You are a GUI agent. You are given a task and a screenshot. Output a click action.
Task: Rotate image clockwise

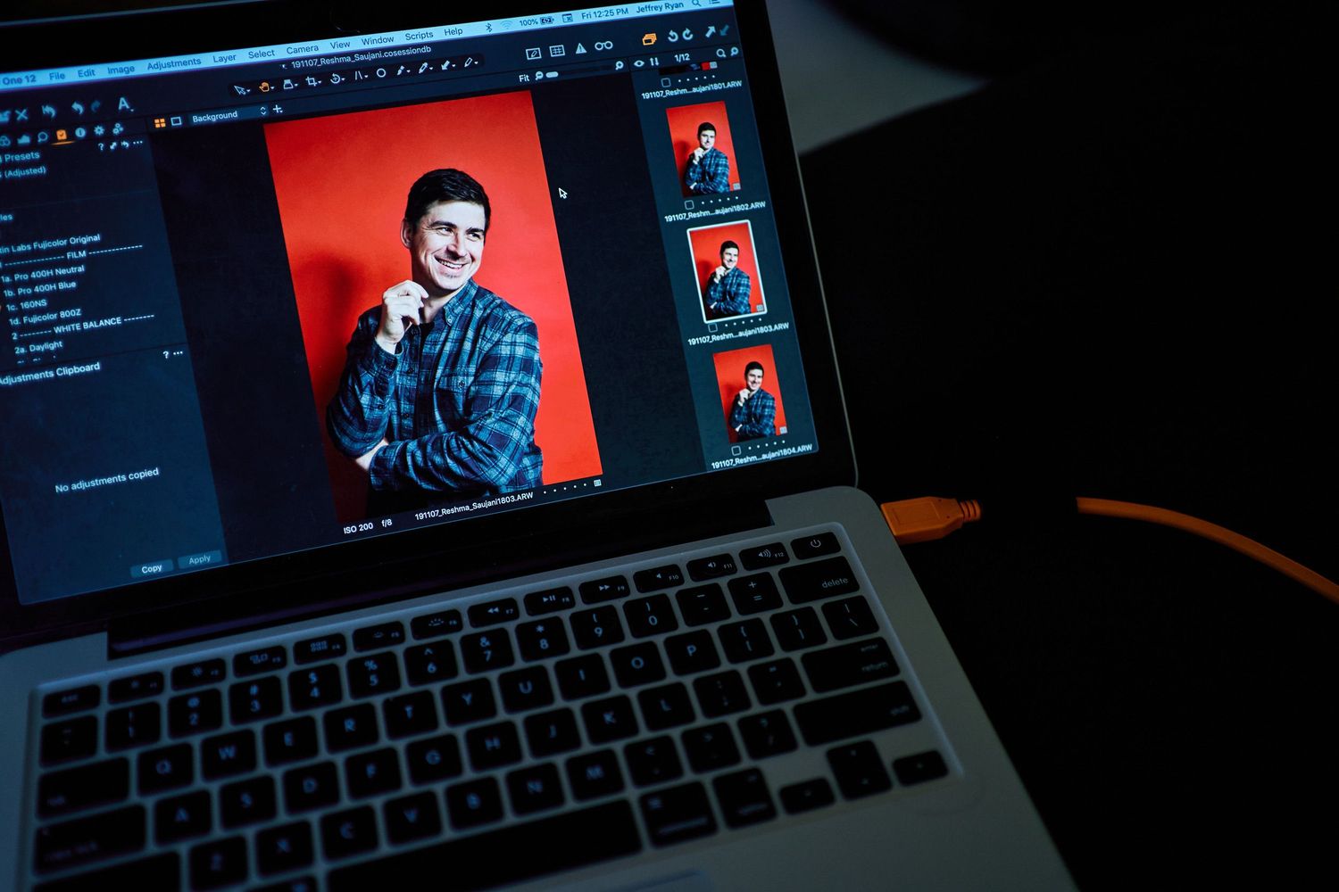point(687,35)
